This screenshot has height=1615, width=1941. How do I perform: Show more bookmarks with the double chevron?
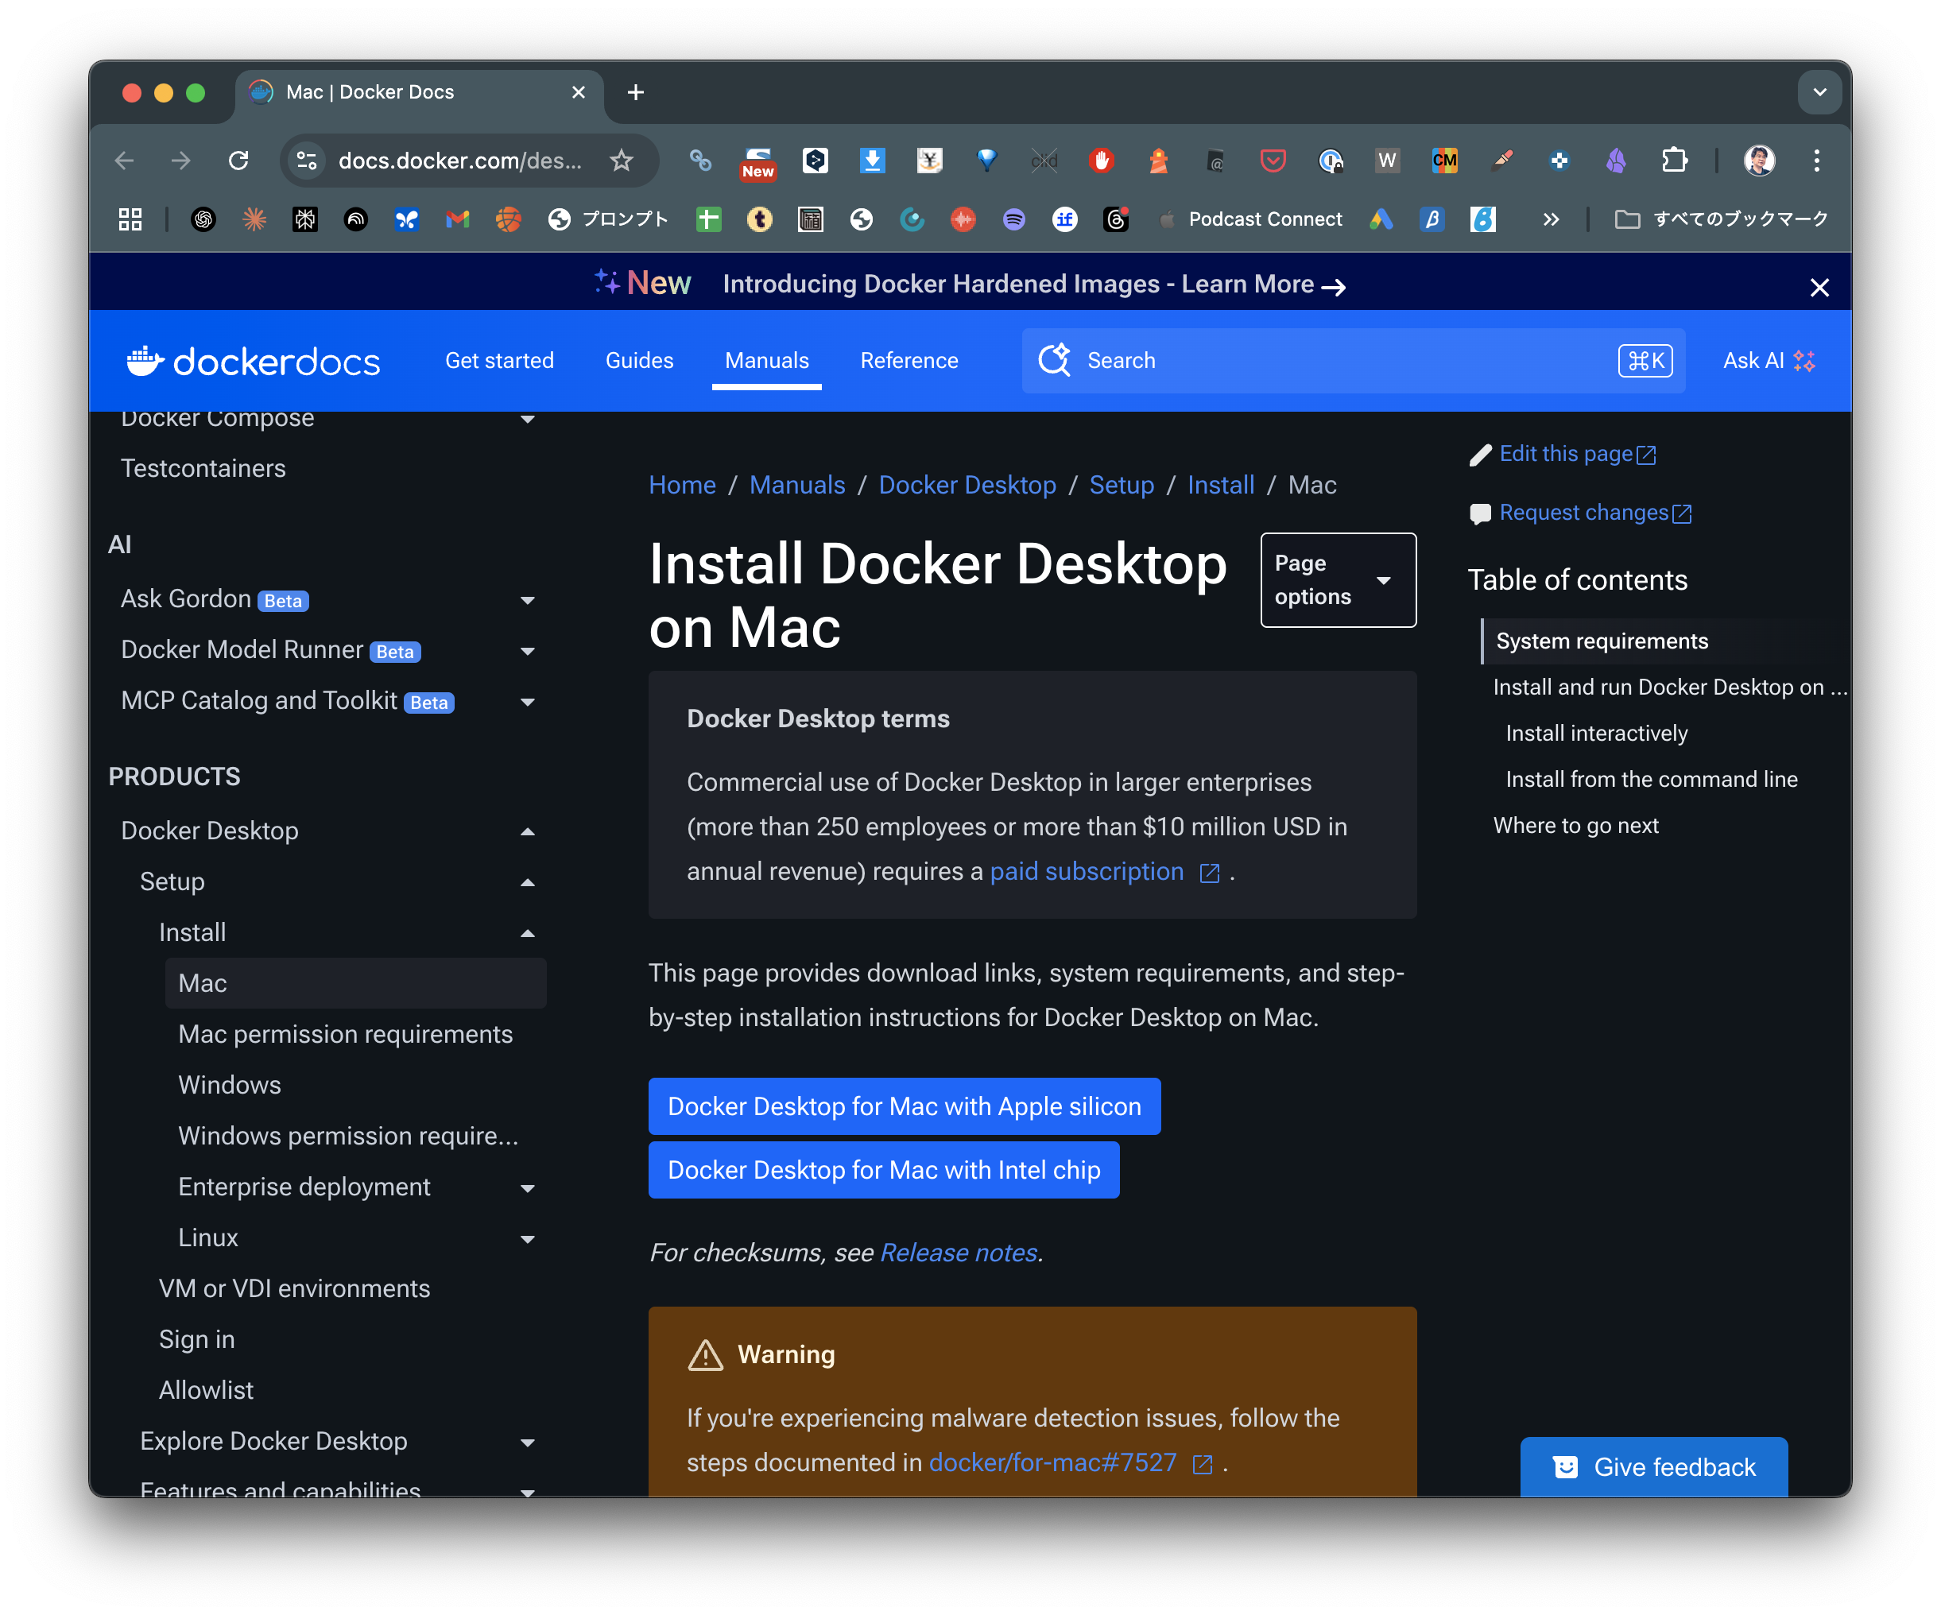(1551, 219)
